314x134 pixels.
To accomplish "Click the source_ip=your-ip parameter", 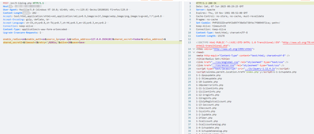I will click(57, 39).
